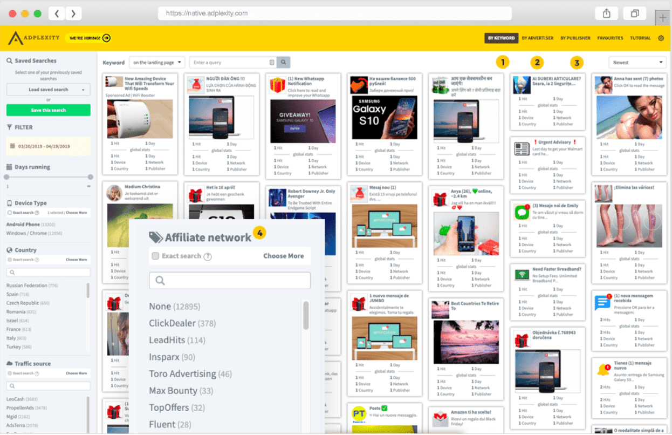This screenshot has width=672, height=435.
Task: Click the tag icon beside Affiliate network
Action: tap(156, 237)
